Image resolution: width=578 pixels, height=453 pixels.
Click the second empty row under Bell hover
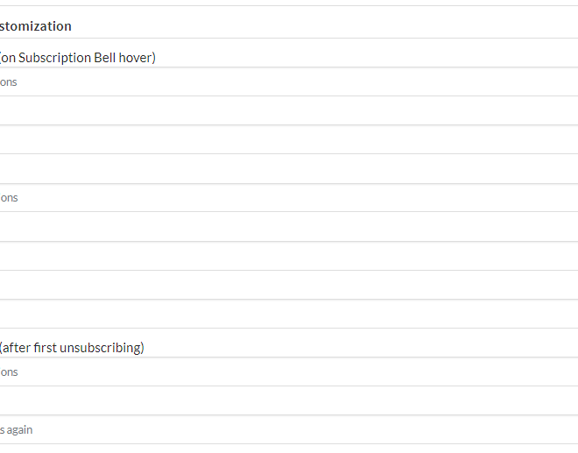point(289,139)
